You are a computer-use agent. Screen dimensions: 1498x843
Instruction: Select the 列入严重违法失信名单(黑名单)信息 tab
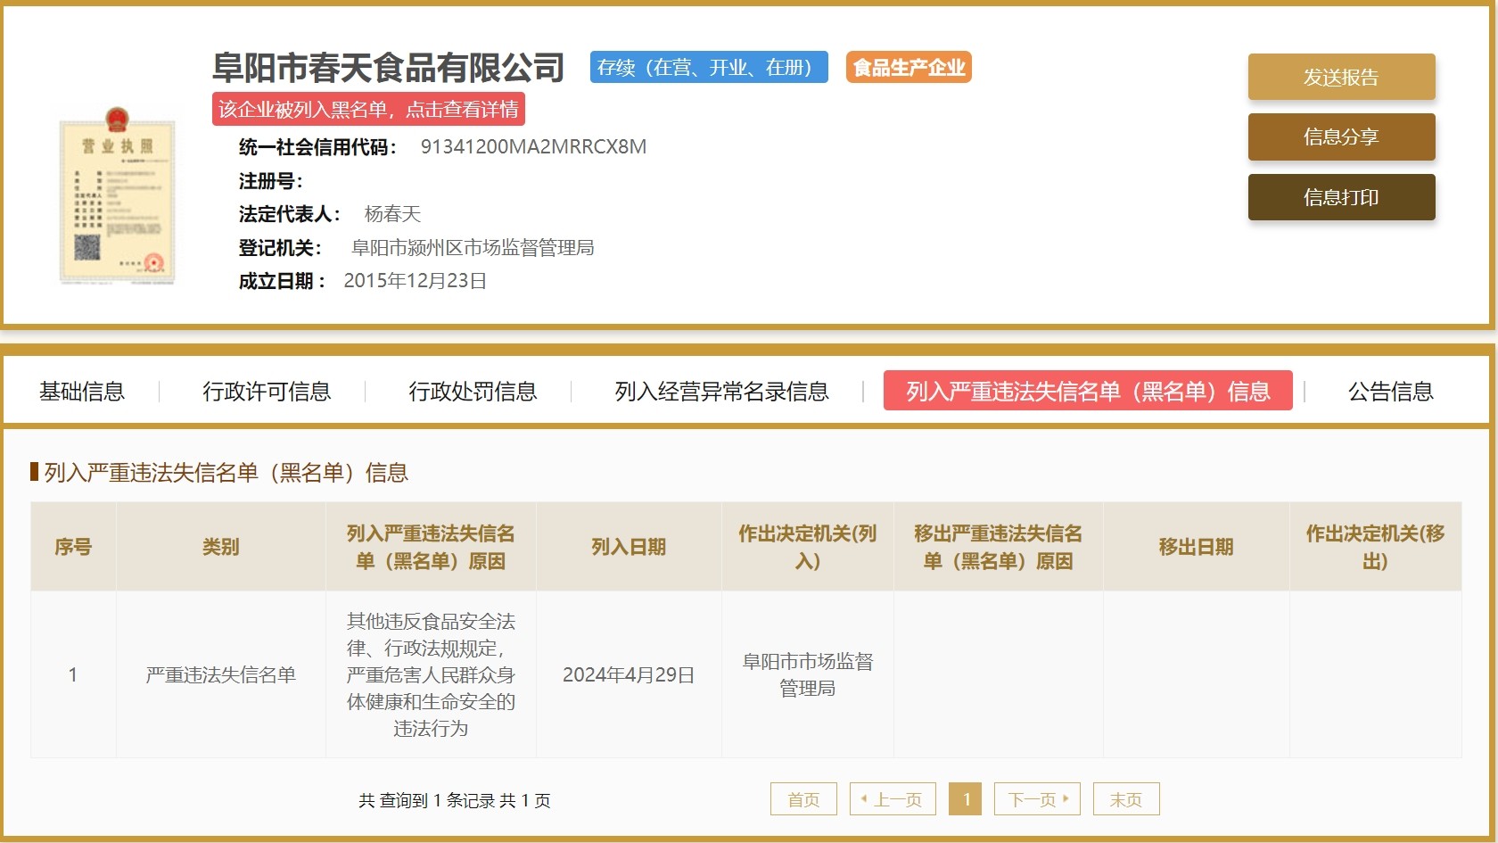(1088, 392)
